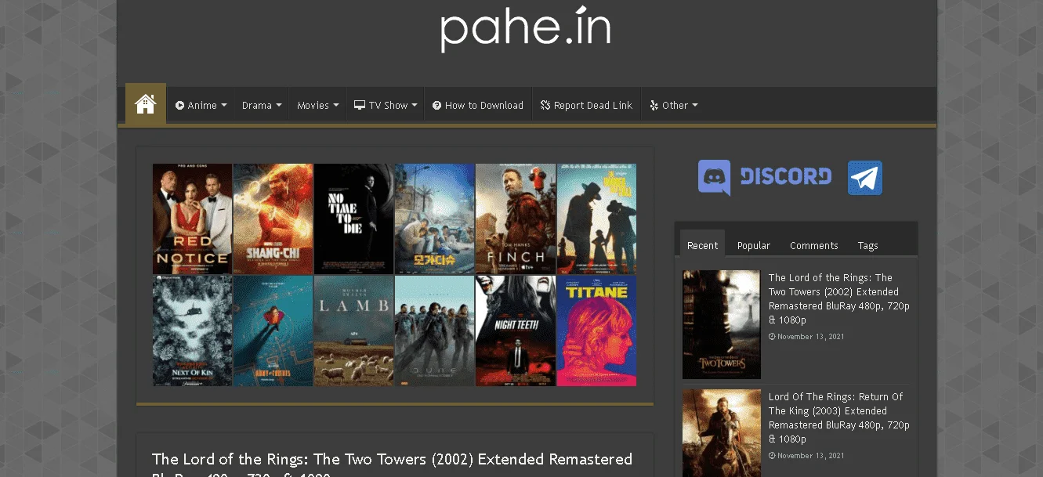This screenshot has width=1043, height=477.
Task: Switch to the Comments tab
Action: tap(814, 245)
